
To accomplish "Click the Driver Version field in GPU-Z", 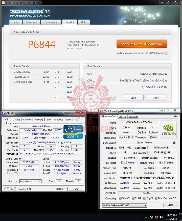I will pos(147,178).
